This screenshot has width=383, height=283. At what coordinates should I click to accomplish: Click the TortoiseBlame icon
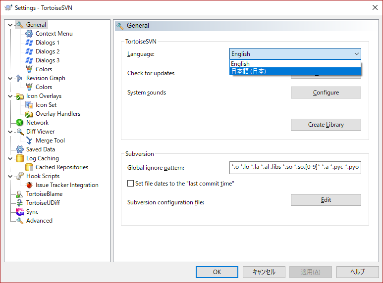19,194
